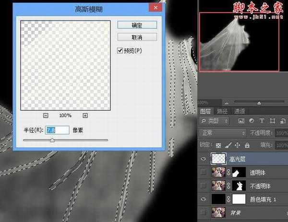Viewport: 288px width, 222px height.
Task: Enable lock position icon
Action: (238, 144)
